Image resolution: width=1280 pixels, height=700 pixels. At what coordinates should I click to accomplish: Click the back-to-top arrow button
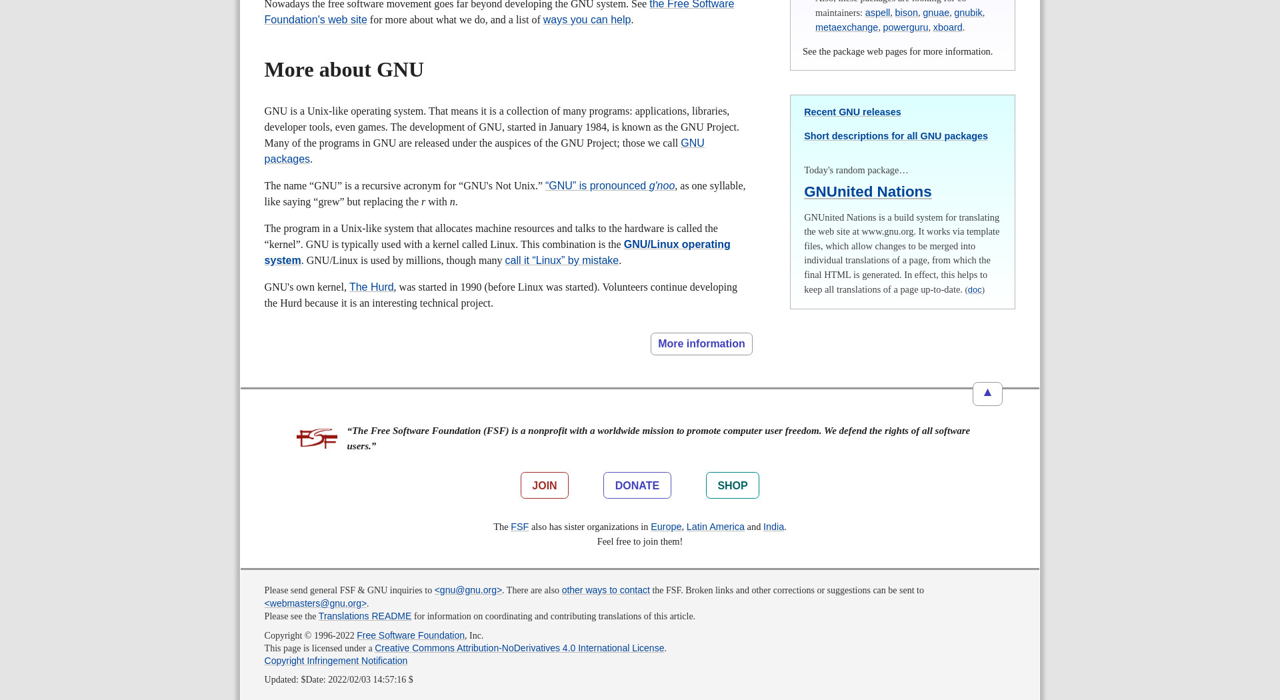coord(987,394)
